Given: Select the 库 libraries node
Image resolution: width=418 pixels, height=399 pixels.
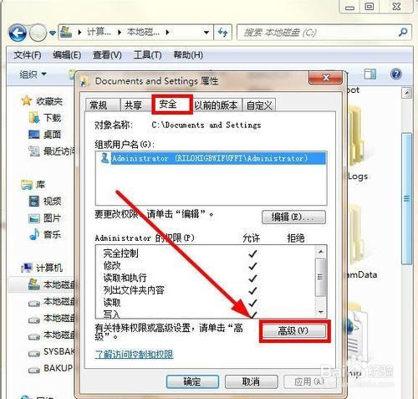Looking at the screenshot, I should point(33,185).
